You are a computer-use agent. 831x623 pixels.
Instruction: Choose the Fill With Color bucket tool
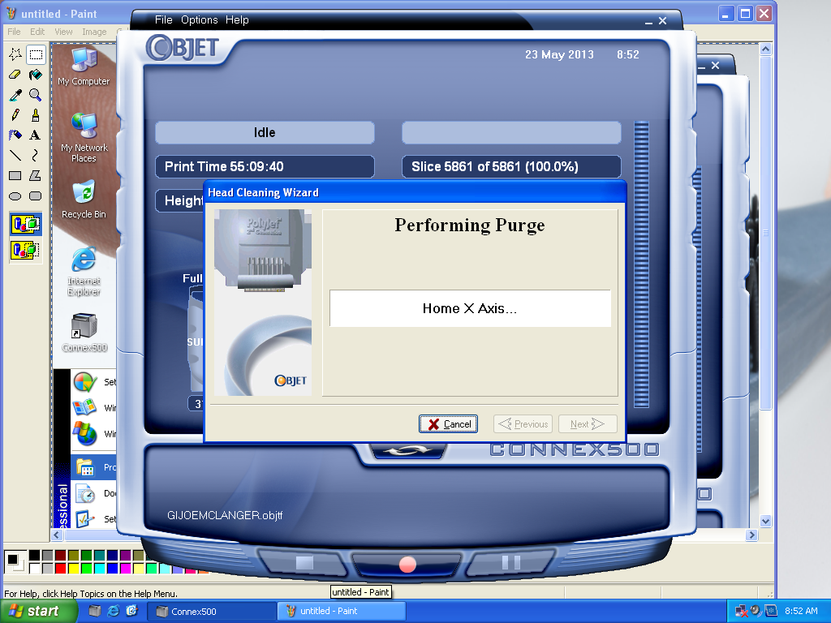click(x=36, y=75)
